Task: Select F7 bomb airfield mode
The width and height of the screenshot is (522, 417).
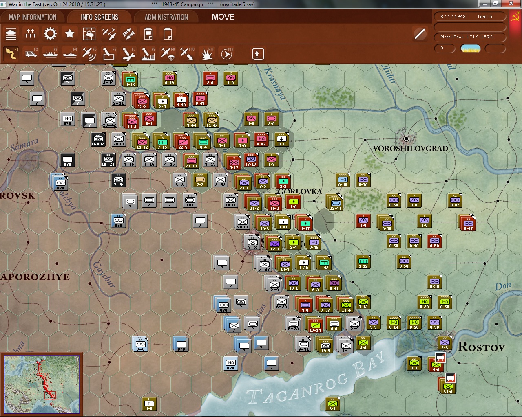Action: (x=128, y=54)
